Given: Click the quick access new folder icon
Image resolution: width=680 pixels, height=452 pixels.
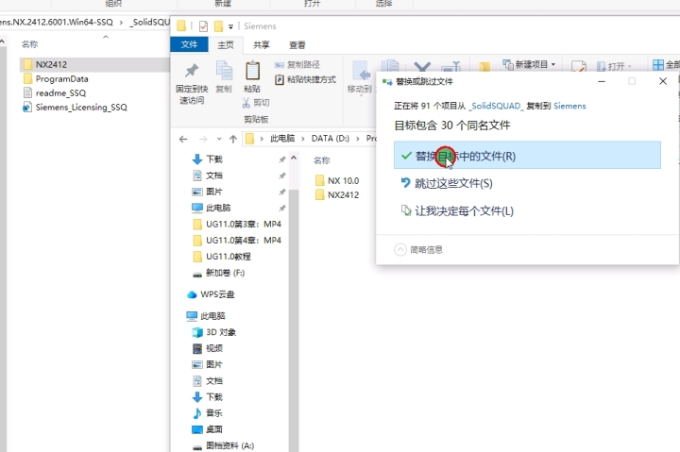Looking at the screenshot, I should pos(218,26).
